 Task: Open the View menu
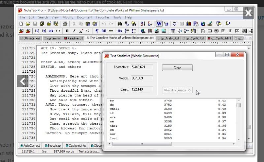[55, 17]
